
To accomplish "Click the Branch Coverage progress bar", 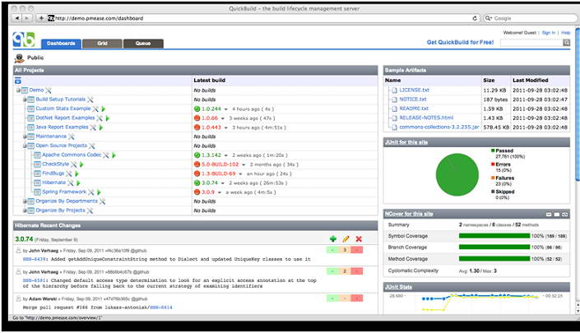I will click(x=494, y=247).
